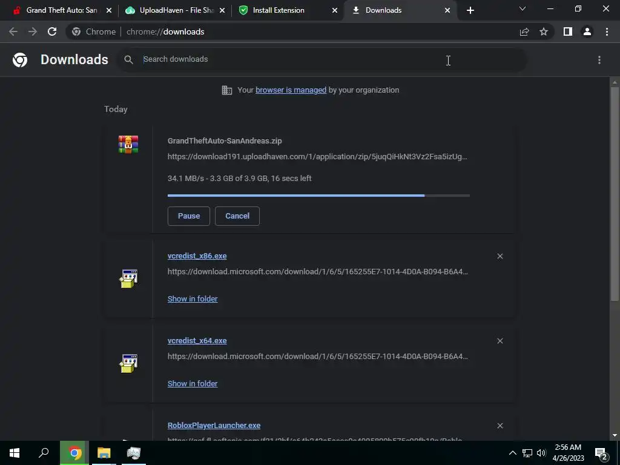This screenshot has height=465, width=620.
Task: Open the RobloxPlayerLauncher.exe file link
Action: pyautogui.click(x=214, y=426)
